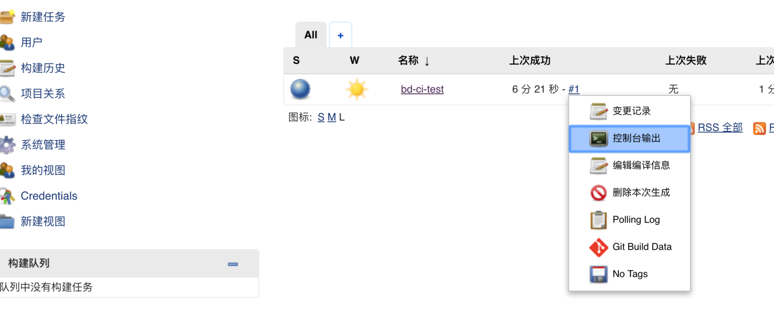Open the bd-ci-test job link
This screenshot has width=774, height=313.
tap(422, 89)
